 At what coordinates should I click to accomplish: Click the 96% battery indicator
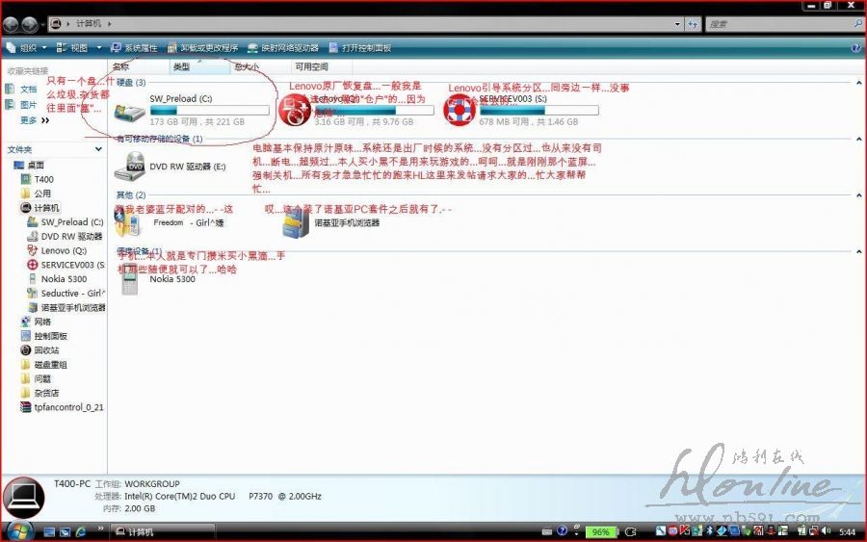tap(601, 532)
